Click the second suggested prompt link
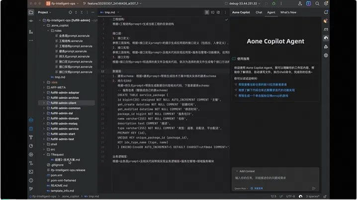Viewport: 357px width, 200px height. click(267, 90)
